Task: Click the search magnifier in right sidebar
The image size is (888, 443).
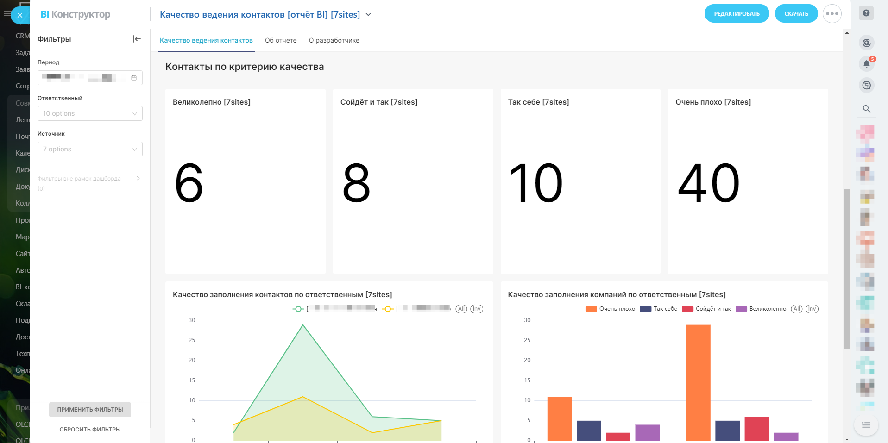Action: tap(866, 109)
